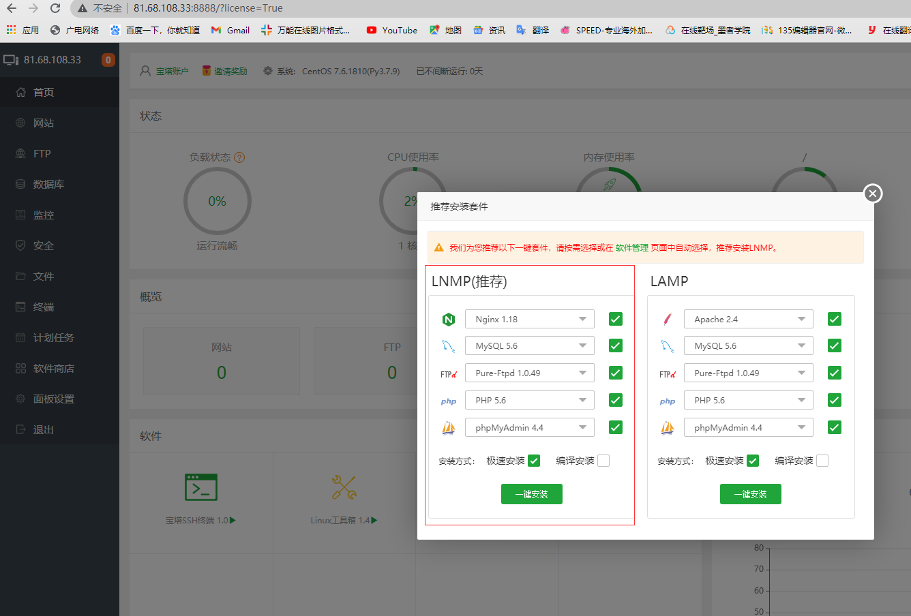
Task: Open the Linux工具箱 1.4 tools icon
Action: [344, 487]
